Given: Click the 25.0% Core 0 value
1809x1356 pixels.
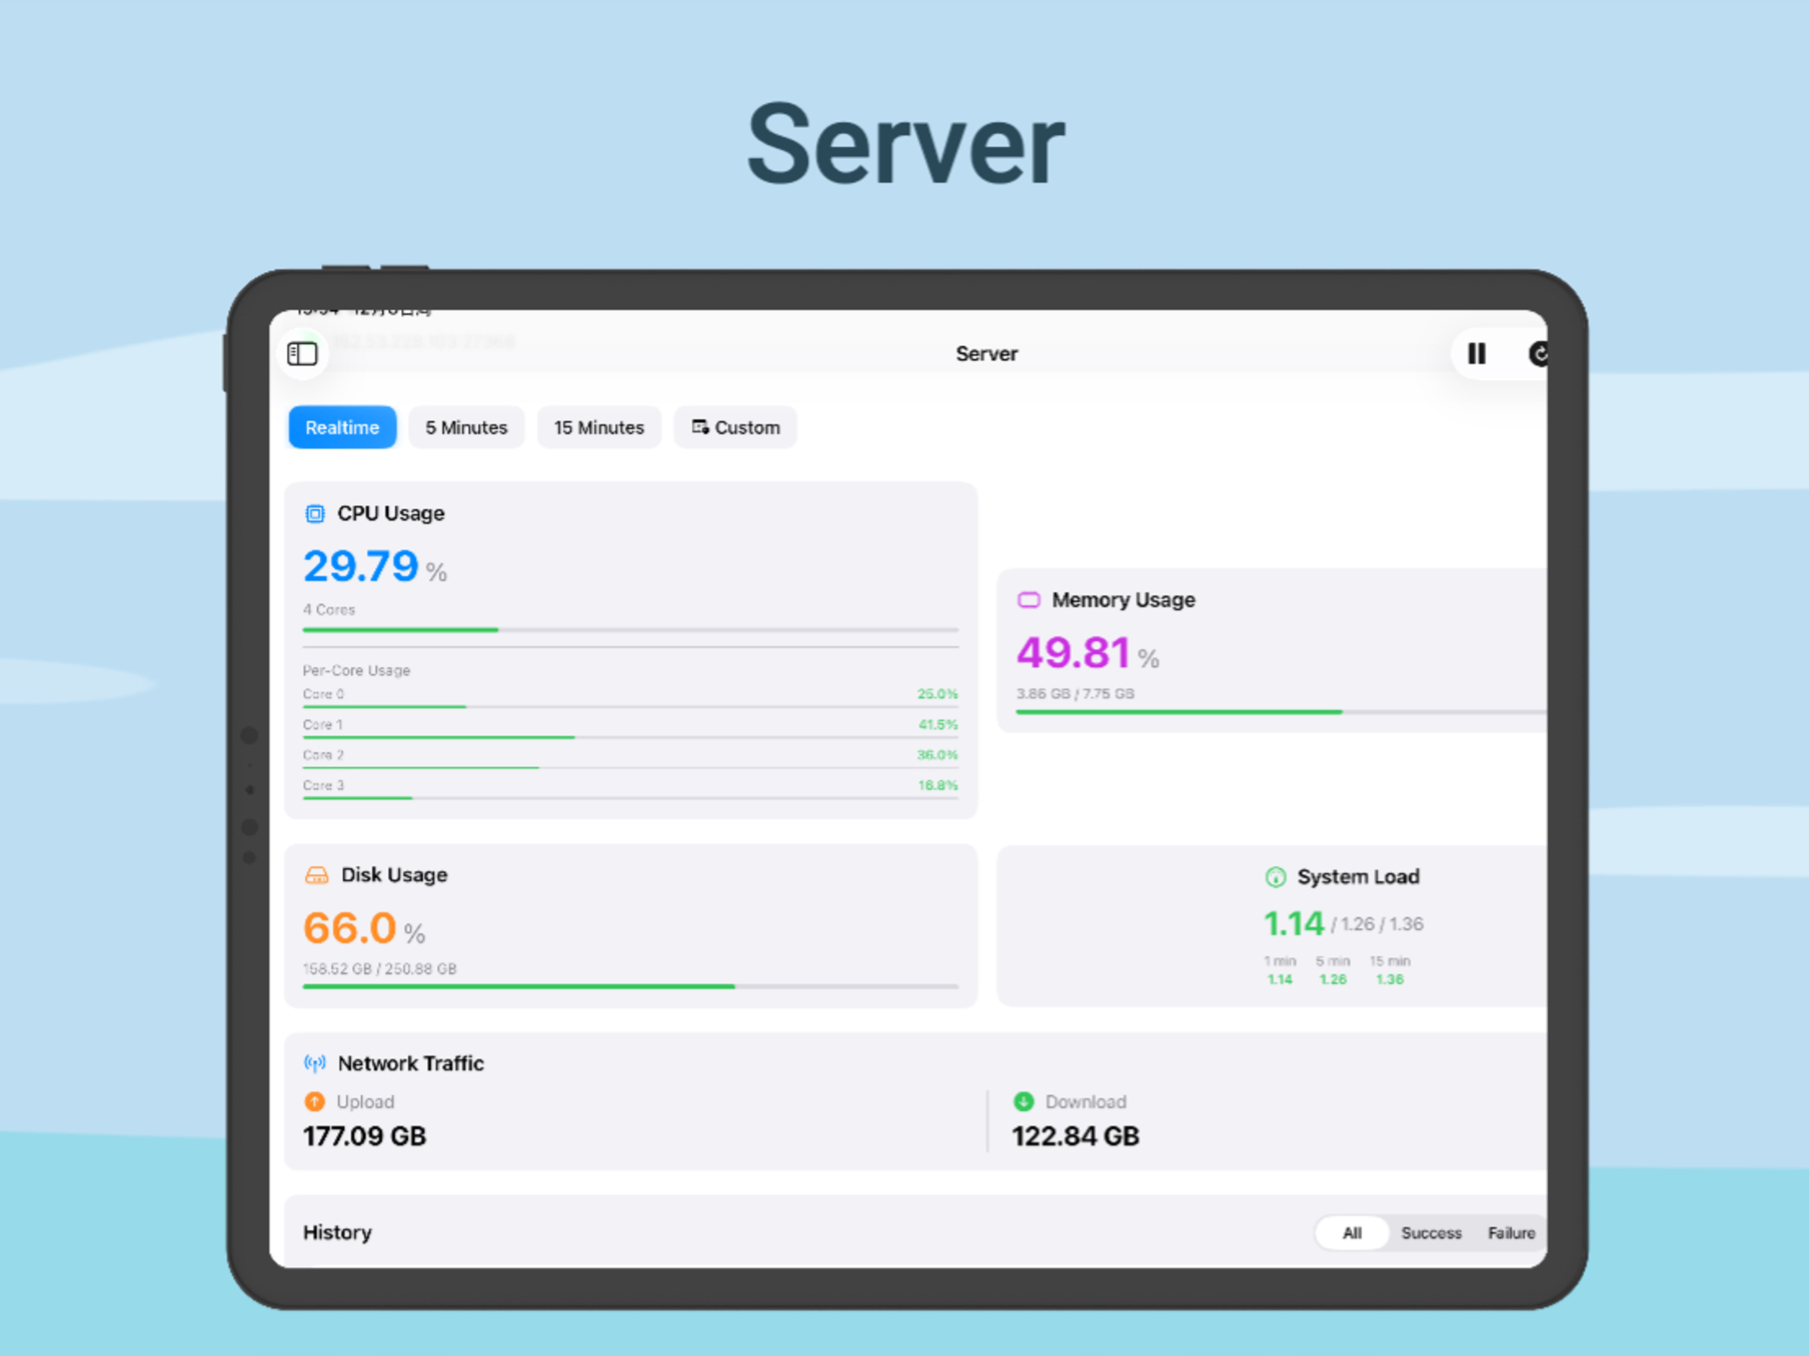Looking at the screenshot, I should point(937,693).
